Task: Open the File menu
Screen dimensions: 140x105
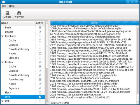Action: [x=4, y=6]
